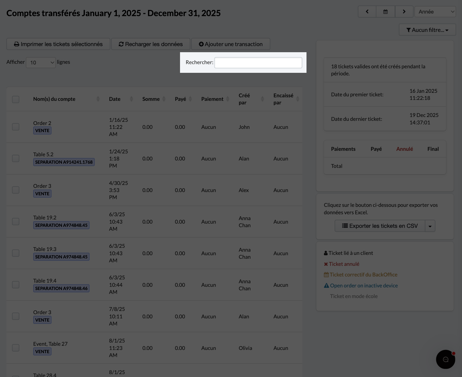Viewport: 462px width, 377px height.
Task: Click the John creator cell
Action: (x=244, y=127)
